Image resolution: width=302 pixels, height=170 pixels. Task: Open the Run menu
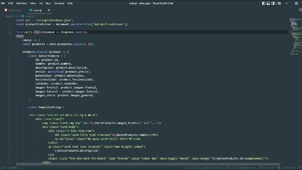click(49, 3)
